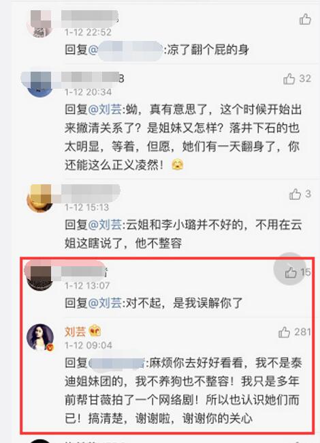This screenshot has width=320, height=443.
Task: Open avatar of the 1-12 15:13 commenter
Action: pyautogui.click(x=40, y=199)
